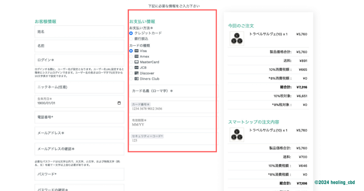
Task: Click the Visa card logo icon
Action: 136,51
